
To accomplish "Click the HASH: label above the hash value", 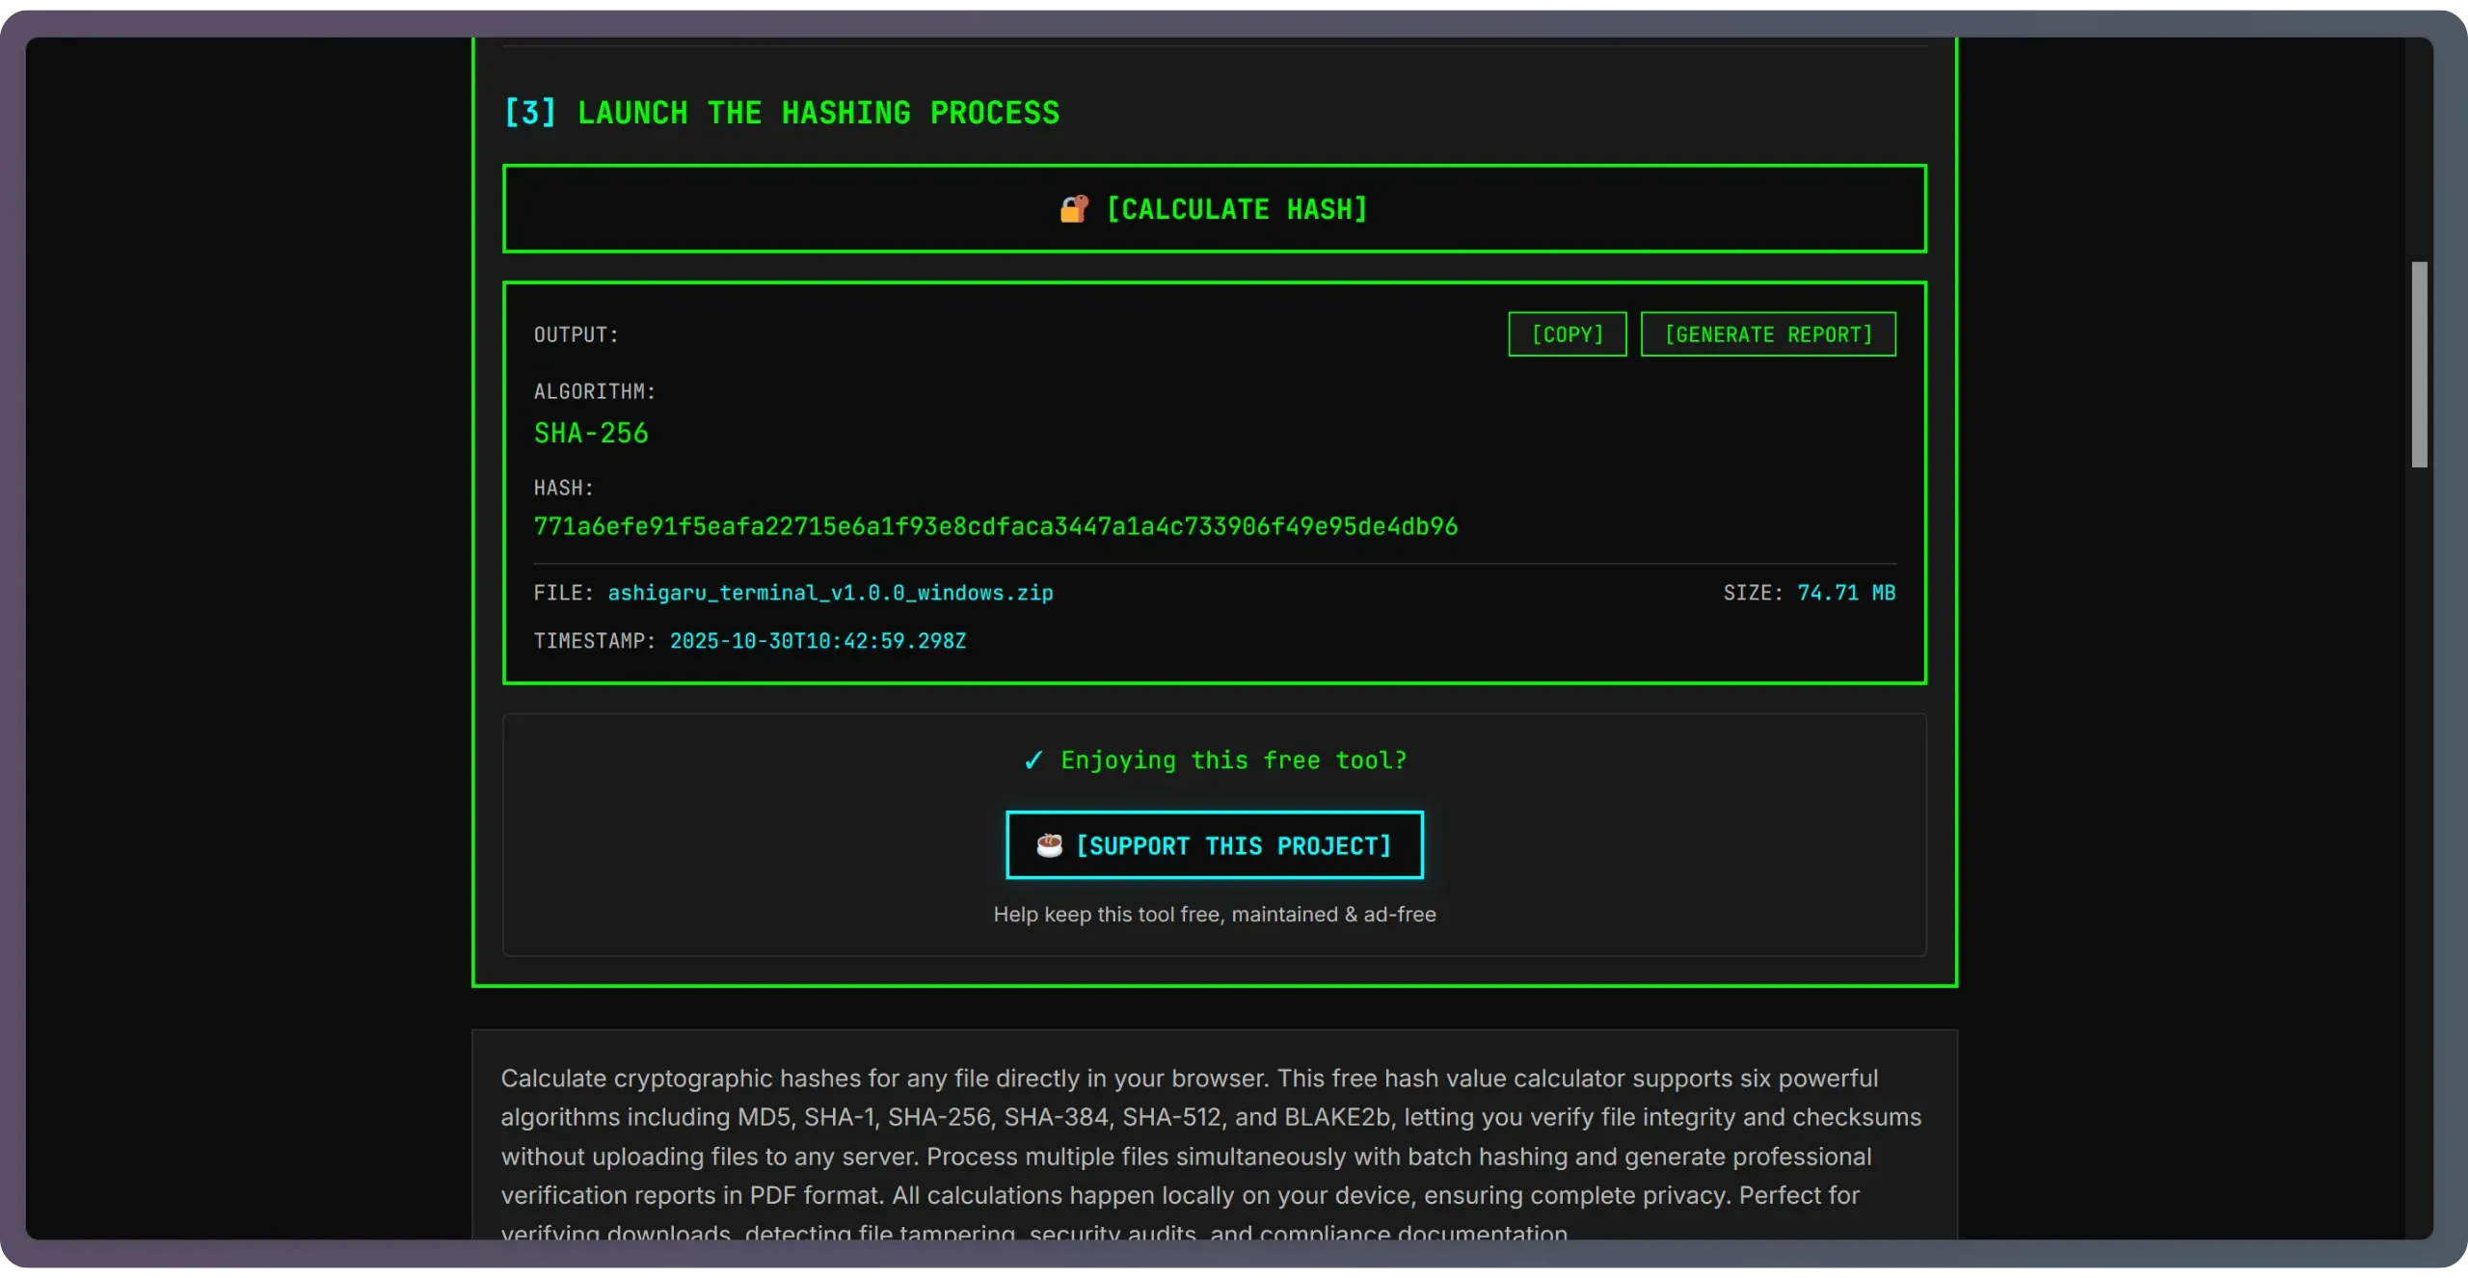I will pos(563,488).
